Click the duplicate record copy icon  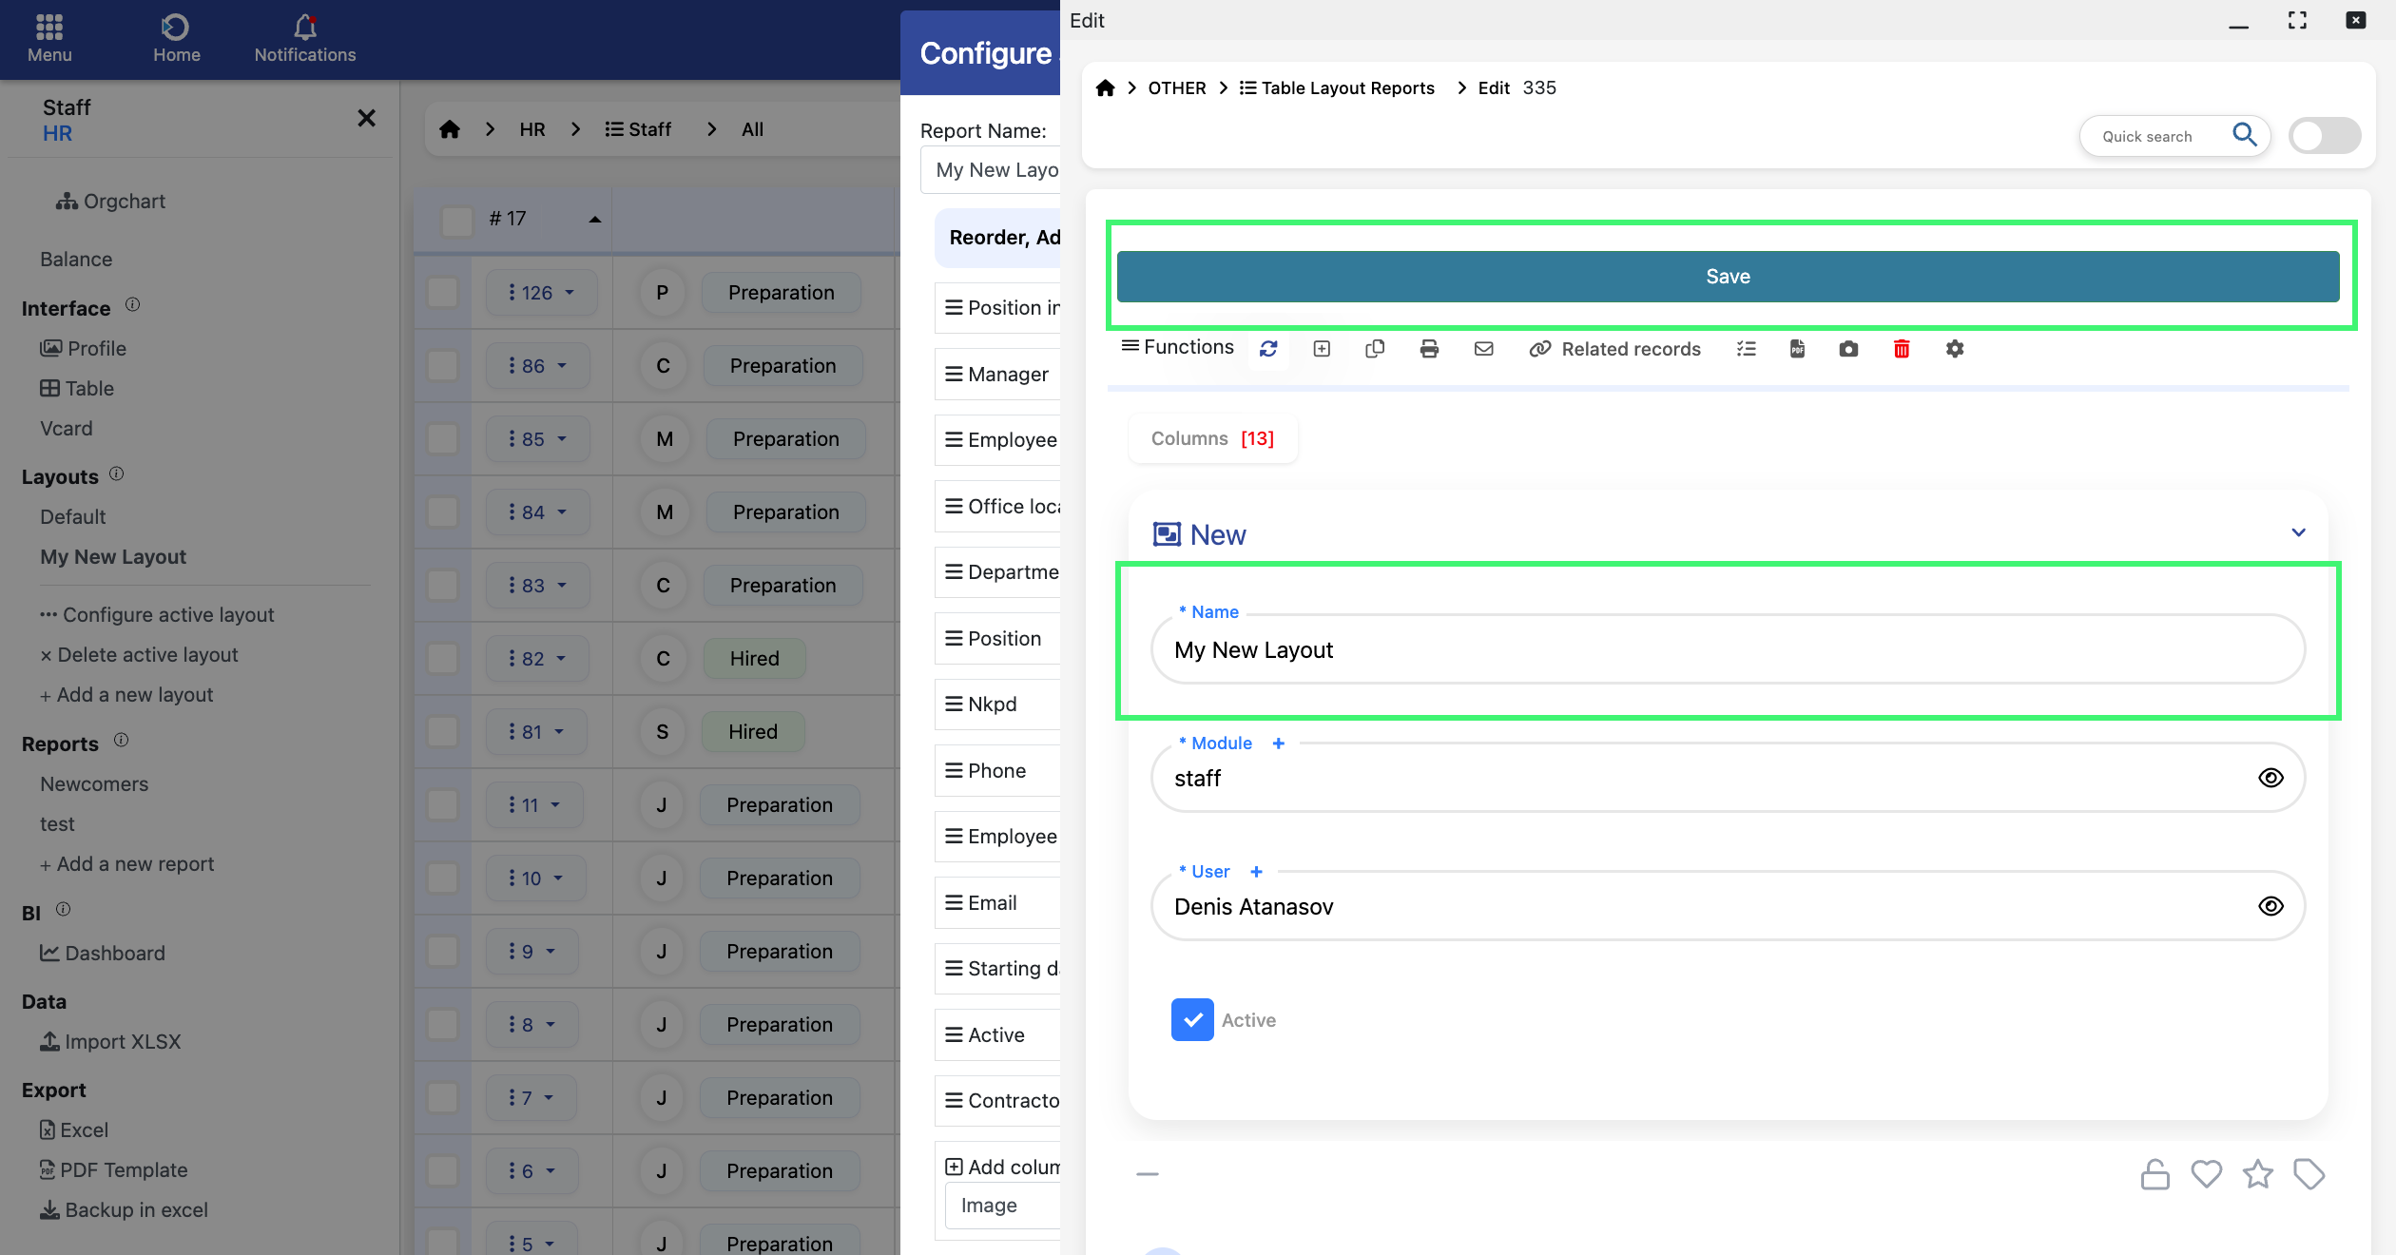(1375, 349)
